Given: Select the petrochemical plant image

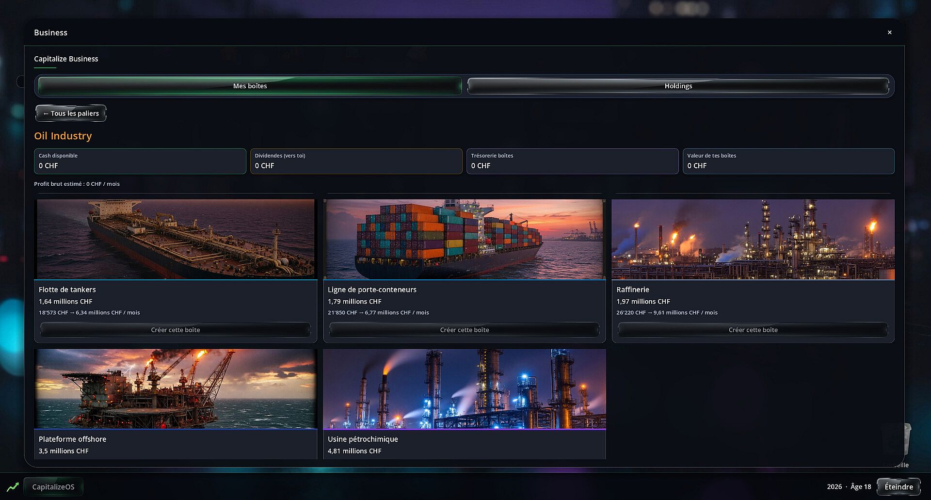Looking at the screenshot, I should coord(465,389).
